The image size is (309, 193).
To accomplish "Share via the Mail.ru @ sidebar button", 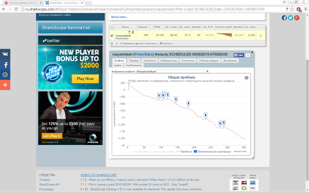I will pyautogui.click(x=5, y=75).
